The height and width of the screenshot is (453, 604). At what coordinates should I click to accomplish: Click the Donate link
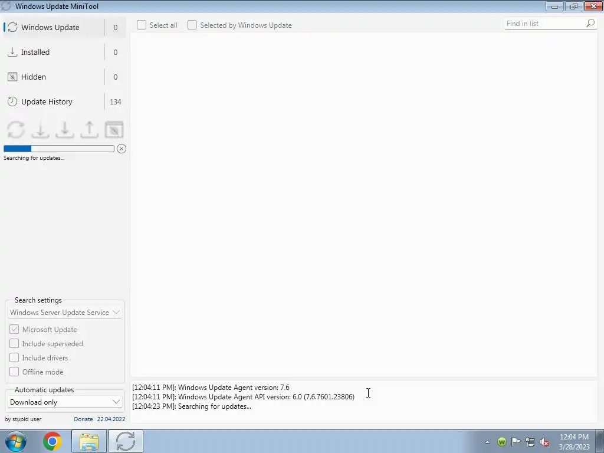pos(83,419)
